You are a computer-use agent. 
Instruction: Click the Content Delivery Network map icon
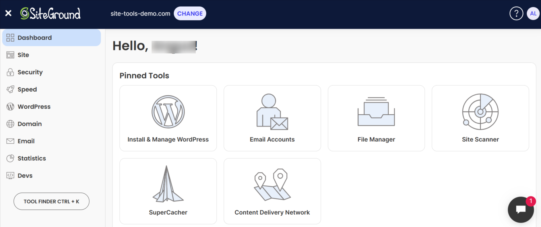[272, 184]
